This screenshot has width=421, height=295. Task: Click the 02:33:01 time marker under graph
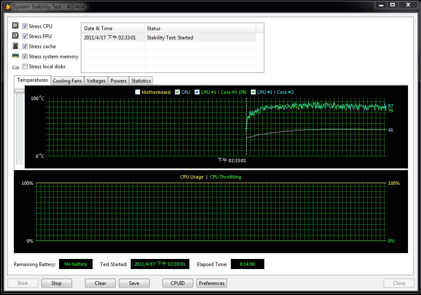tap(232, 160)
